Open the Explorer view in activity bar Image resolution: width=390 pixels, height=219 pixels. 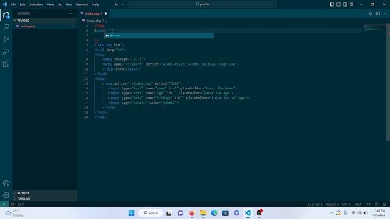coord(6,15)
